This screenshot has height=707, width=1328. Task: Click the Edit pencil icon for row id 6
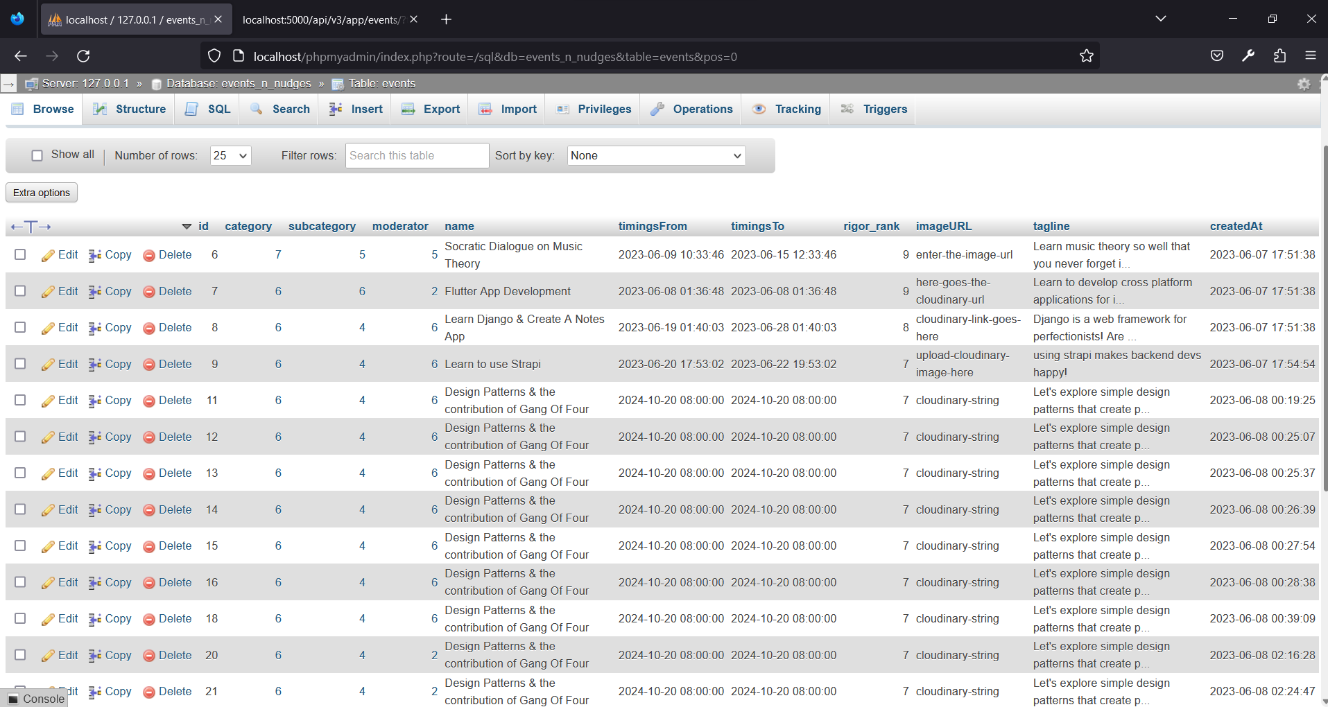[x=48, y=254]
